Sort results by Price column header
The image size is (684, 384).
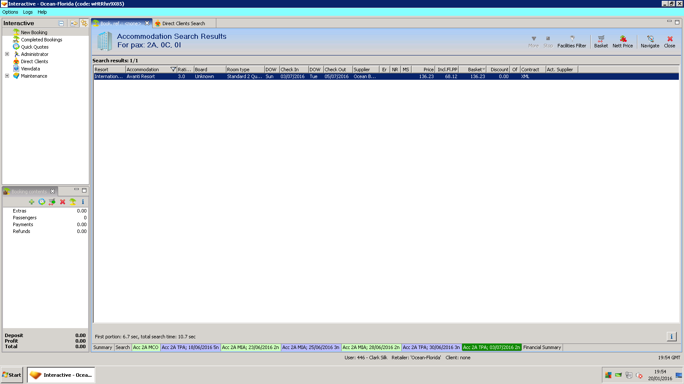coord(424,70)
